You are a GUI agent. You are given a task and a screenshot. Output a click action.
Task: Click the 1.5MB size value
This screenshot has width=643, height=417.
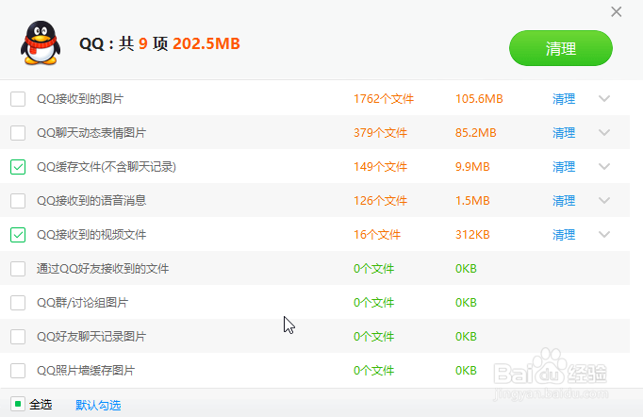coord(472,201)
